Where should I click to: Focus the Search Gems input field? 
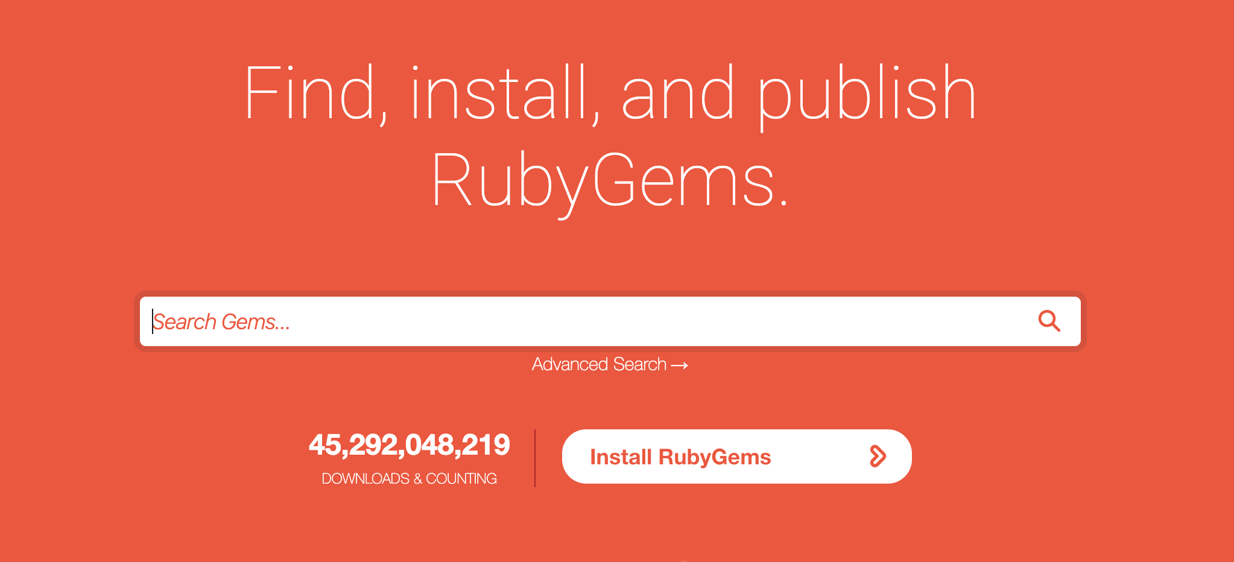[610, 321]
